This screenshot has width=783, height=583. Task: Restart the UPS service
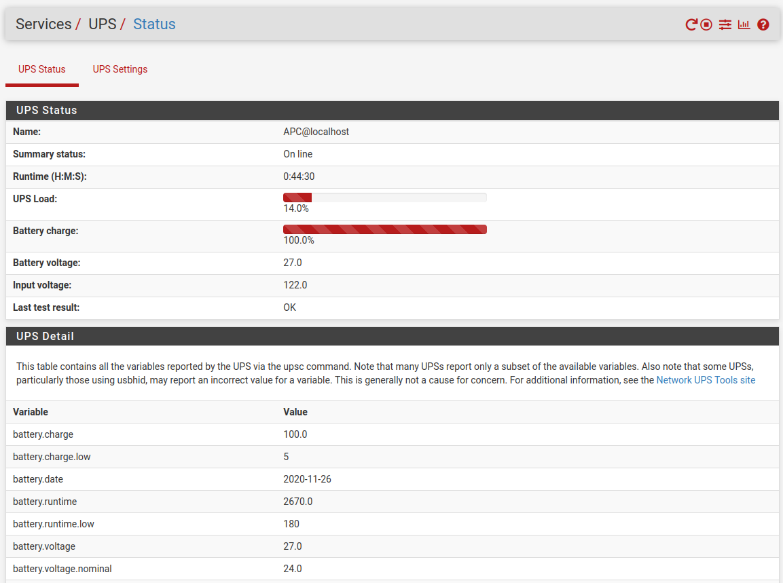[691, 24]
